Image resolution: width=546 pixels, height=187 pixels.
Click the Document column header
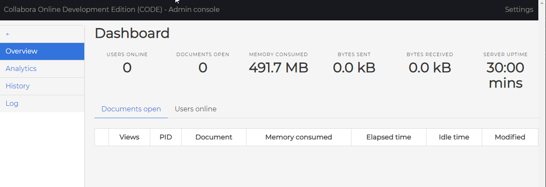coord(214,137)
